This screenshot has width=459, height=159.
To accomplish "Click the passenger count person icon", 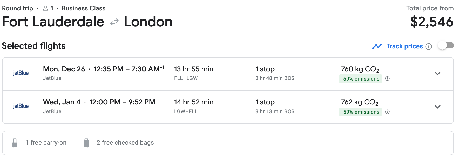I will 46,8.
